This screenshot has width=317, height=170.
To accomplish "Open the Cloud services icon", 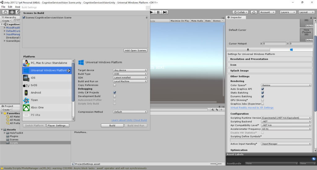I will (x=254, y=12).
